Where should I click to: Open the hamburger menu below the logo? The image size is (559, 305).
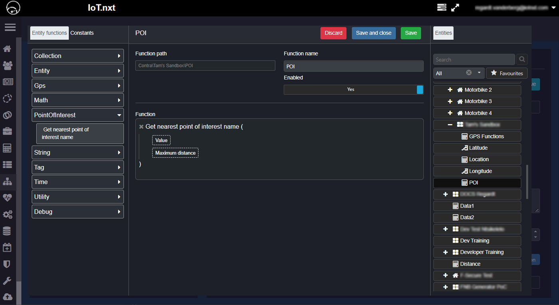click(x=10, y=27)
